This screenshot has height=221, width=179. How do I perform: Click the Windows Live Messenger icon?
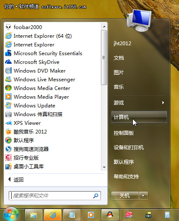[8, 79]
